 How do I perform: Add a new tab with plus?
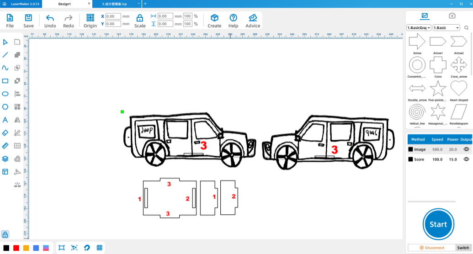tap(145, 4)
